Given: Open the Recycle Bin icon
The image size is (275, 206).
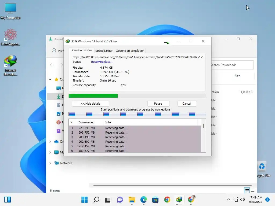Looking at the screenshot, I should point(262,169).
